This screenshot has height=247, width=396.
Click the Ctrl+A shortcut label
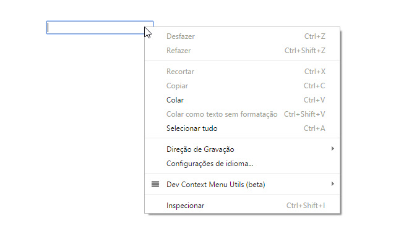coord(314,128)
